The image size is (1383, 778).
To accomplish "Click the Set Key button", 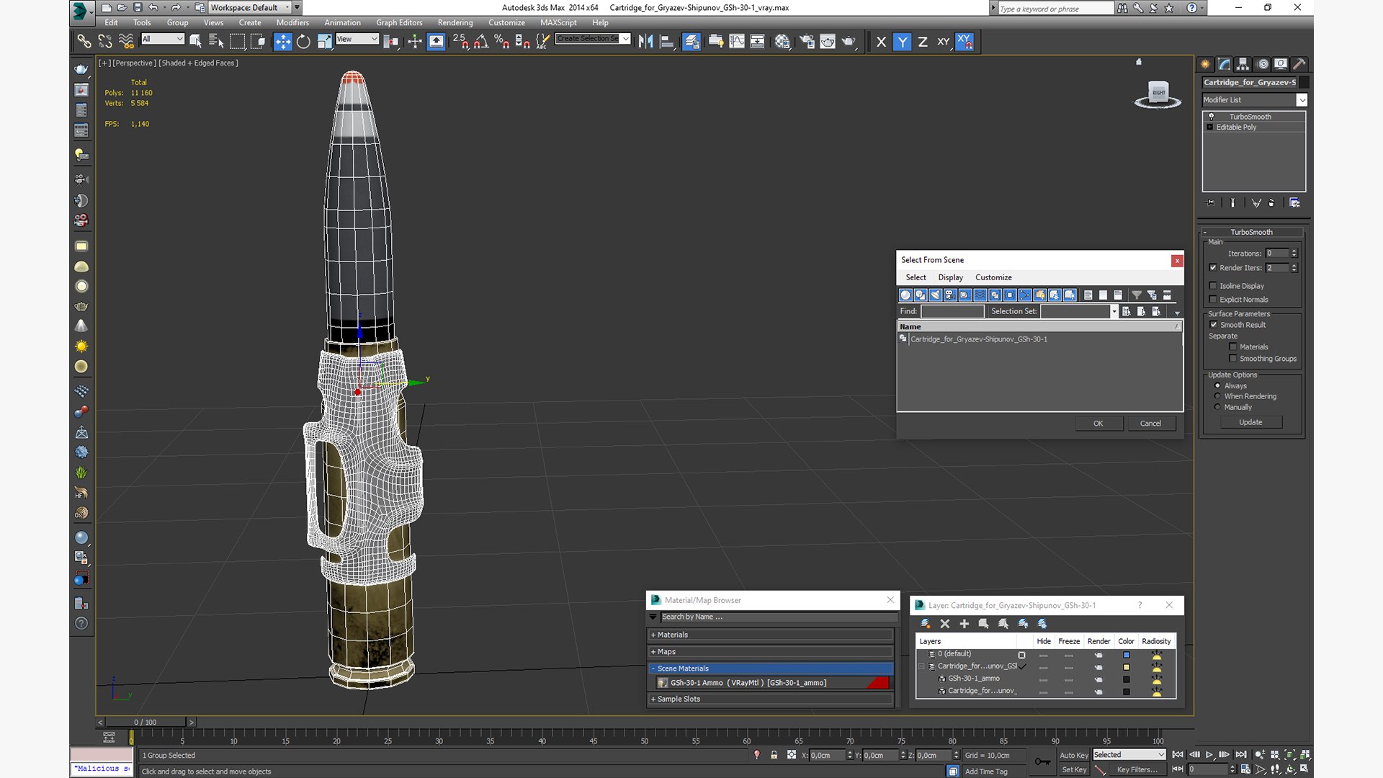I will pyautogui.click(x=1074, y=770).
